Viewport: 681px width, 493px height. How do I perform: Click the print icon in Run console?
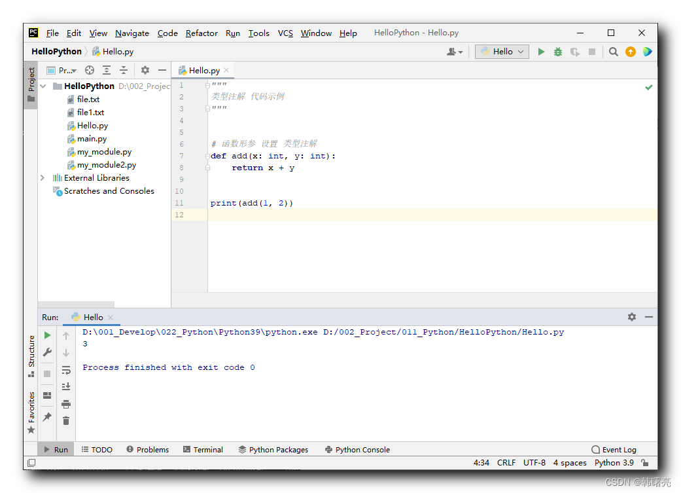point(66,404)
